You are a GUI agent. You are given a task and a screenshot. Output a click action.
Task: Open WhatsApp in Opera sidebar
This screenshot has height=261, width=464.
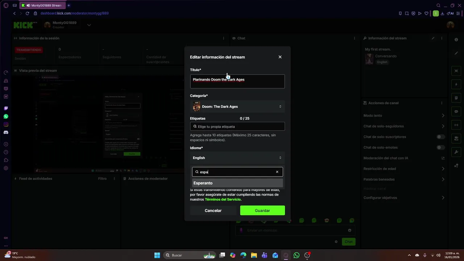pyautogui.click(x=6, y=116)
